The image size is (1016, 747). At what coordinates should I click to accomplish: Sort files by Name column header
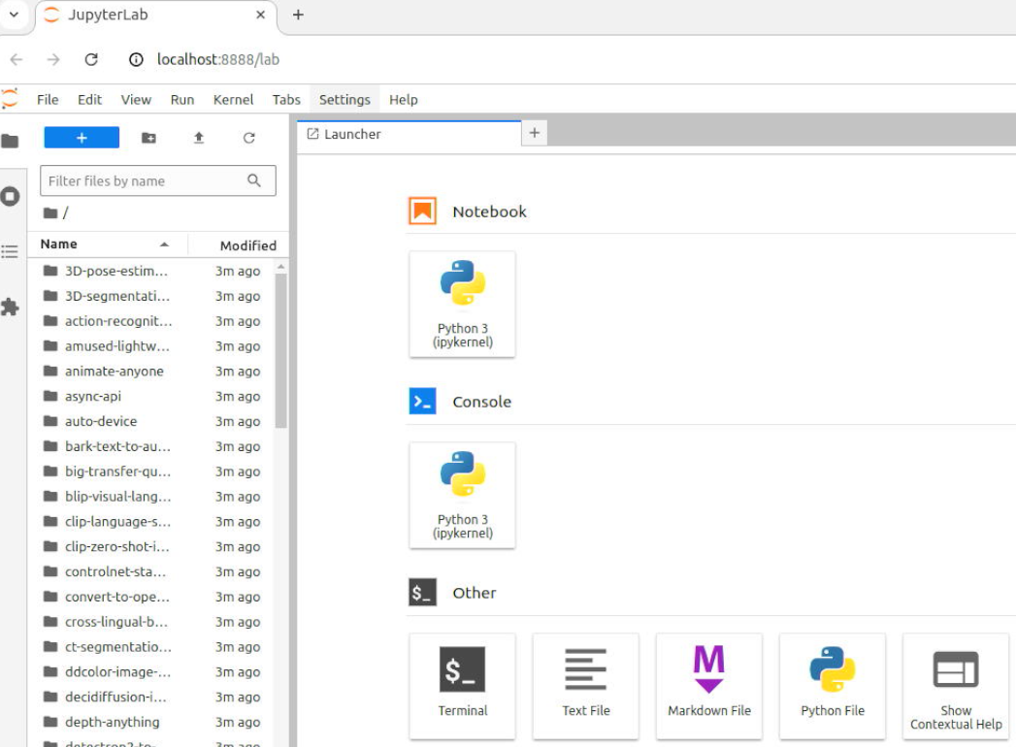pyautogui.click(x=107, y=244)
